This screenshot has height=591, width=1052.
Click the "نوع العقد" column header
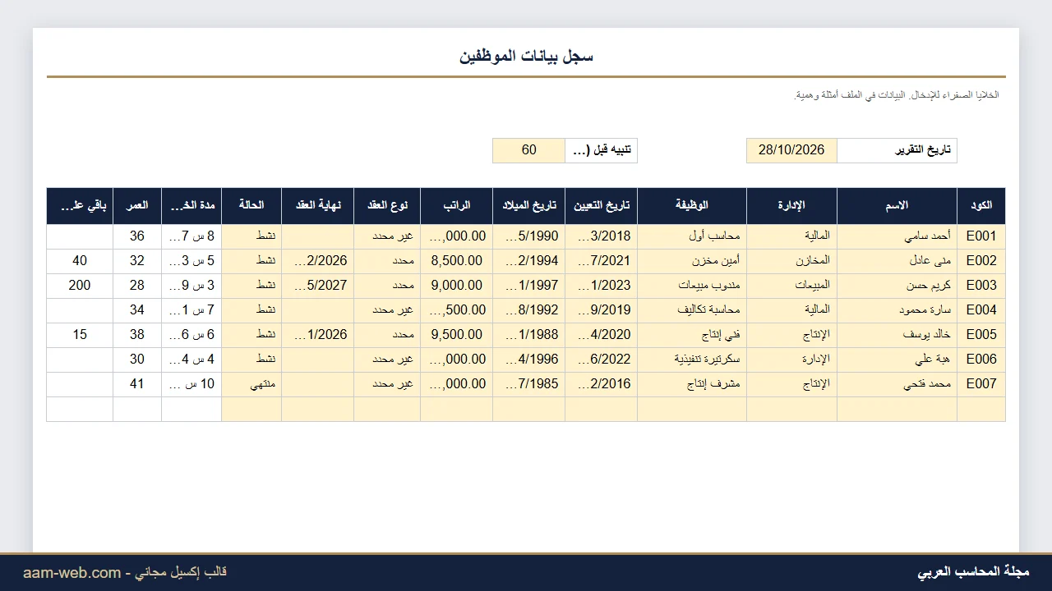[x=387, y=206]
